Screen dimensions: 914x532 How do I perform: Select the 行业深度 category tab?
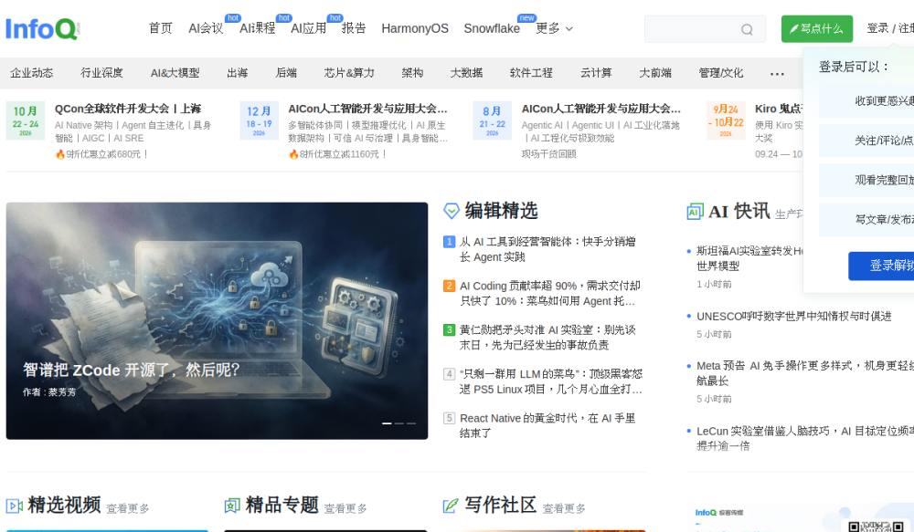click(102, 73)
